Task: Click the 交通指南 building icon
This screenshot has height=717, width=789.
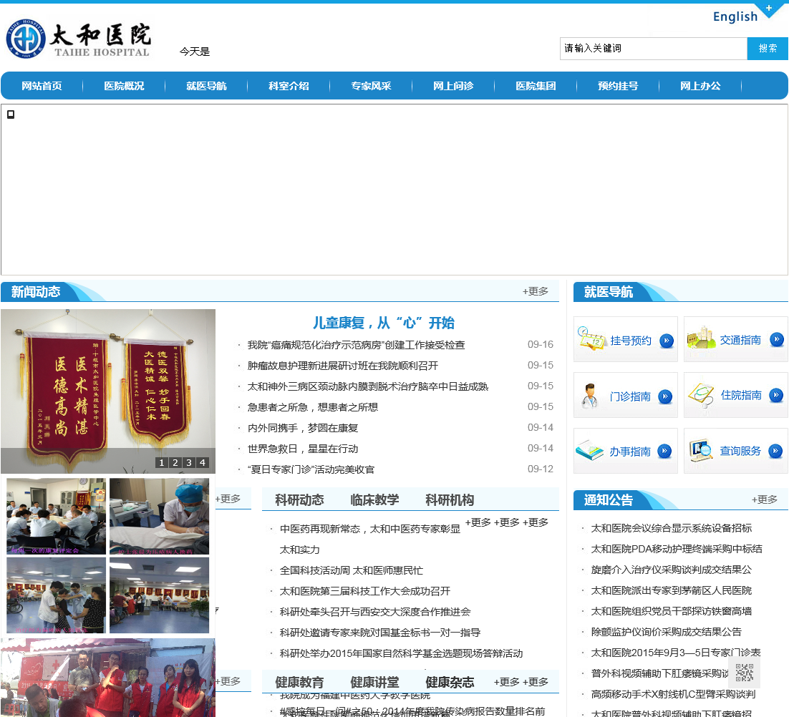Action: (x=701, y=337)
